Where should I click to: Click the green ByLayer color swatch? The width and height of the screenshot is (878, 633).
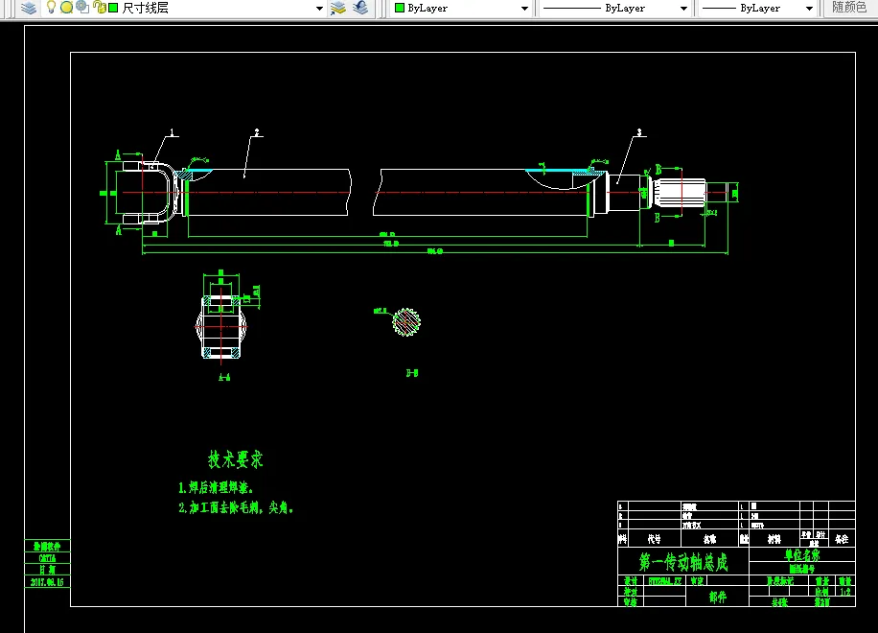coord(400,8)
